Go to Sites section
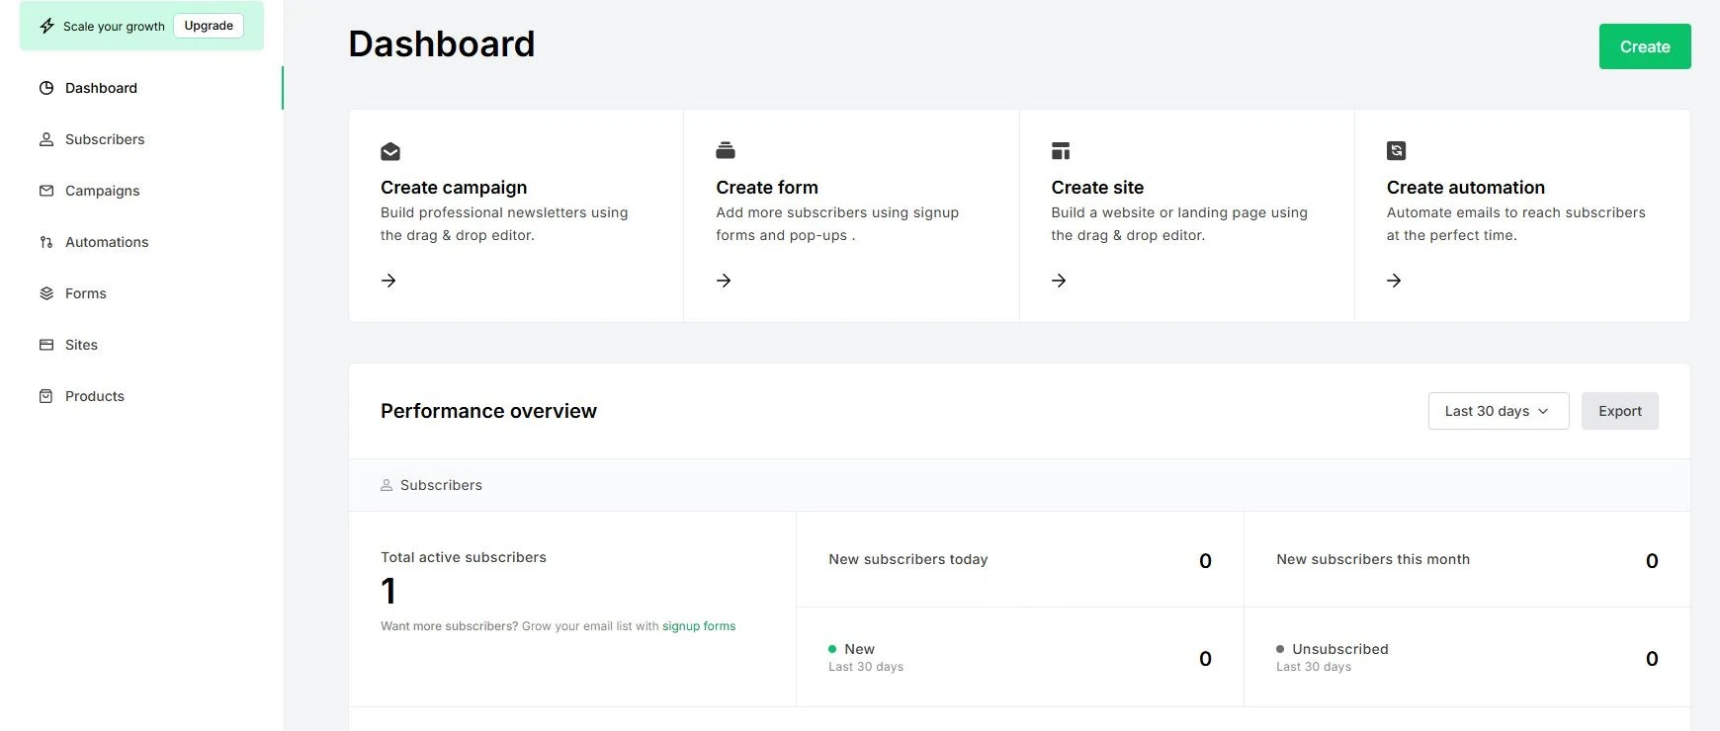Screen dimensions: 1720x731 [x=81, y=345]
